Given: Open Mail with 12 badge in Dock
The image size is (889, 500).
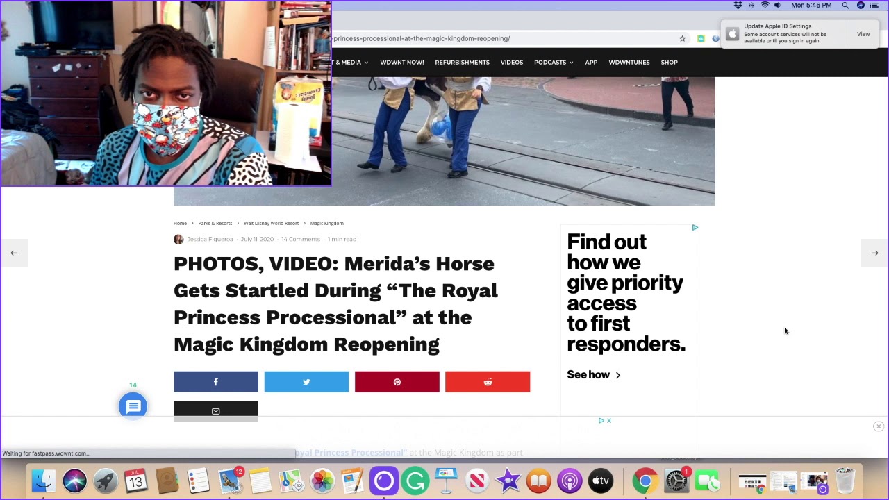Looking at the screenshot, I should (229, 481).
